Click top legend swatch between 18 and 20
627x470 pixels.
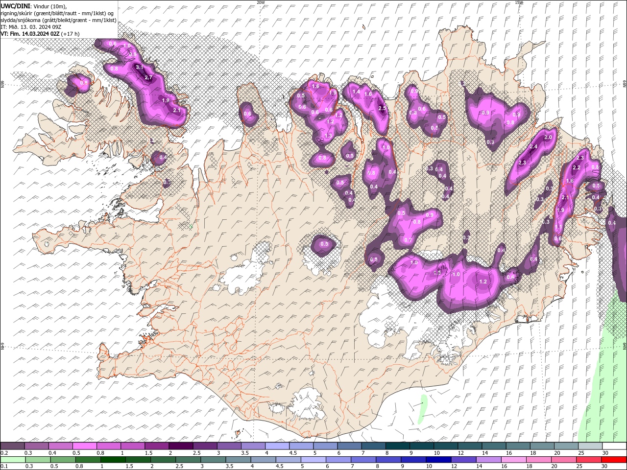click(541, 446)
